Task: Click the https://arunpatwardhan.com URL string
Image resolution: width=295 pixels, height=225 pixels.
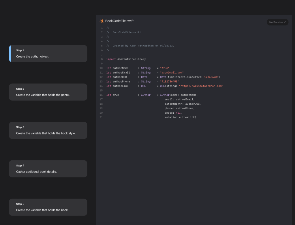Action: pyautogui.click(x=202, y=86)
